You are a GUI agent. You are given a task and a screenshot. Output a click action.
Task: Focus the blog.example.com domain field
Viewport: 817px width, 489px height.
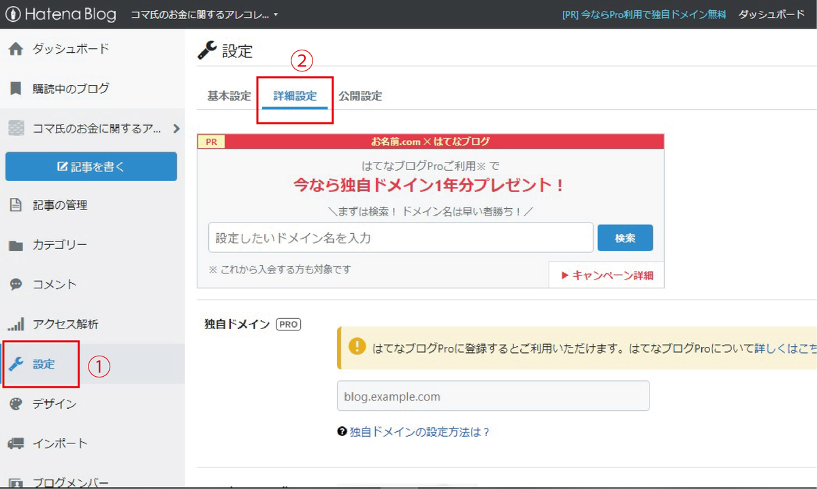point(493,396)
